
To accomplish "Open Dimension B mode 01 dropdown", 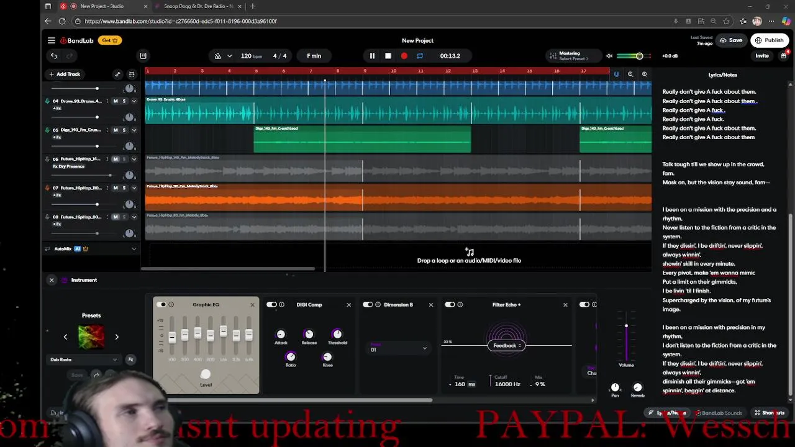I will click(399, 349).
